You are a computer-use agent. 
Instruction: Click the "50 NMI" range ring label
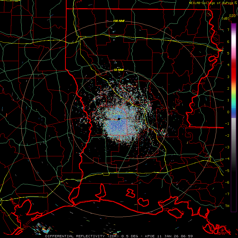(119, 70)
